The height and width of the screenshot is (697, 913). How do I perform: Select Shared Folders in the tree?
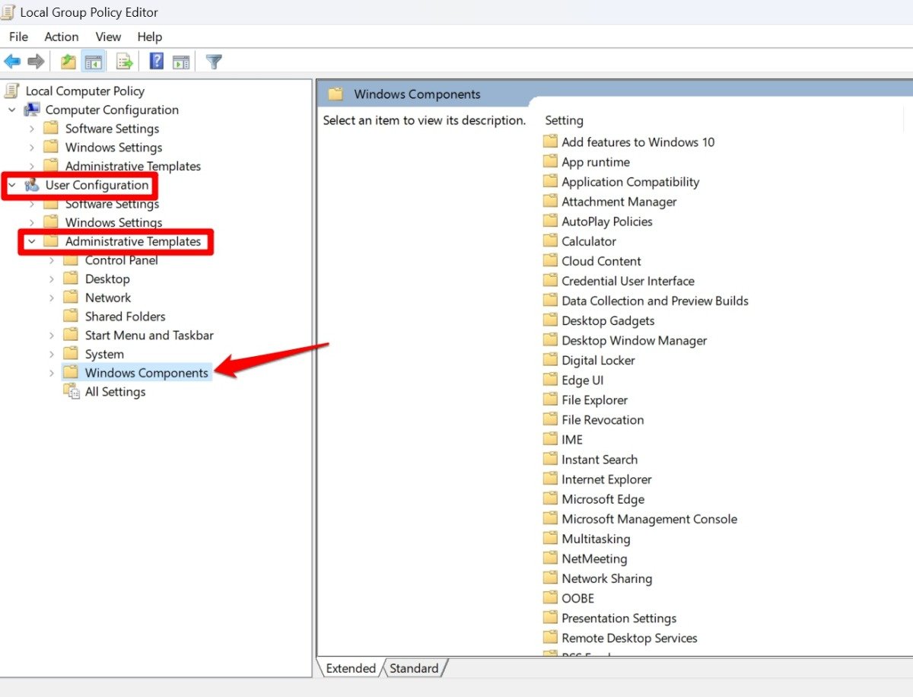pyautogui.click(x=125, y=317)
